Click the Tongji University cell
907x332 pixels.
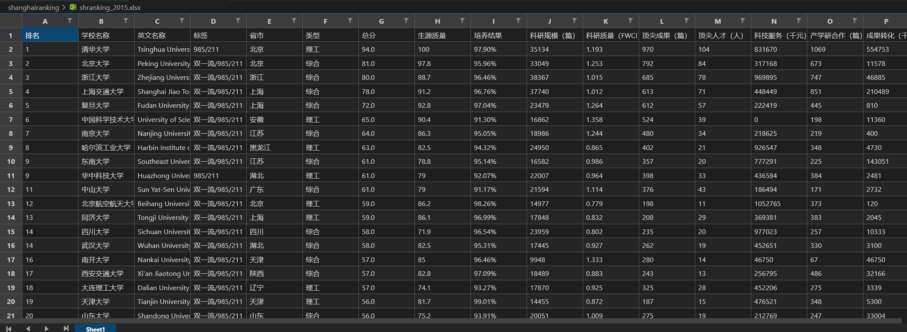pos(162,217)
